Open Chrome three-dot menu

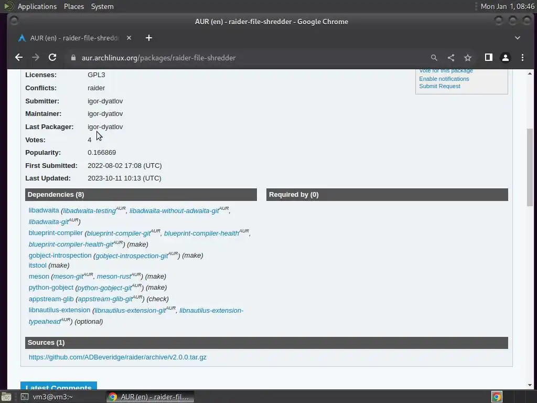point(522,58)
